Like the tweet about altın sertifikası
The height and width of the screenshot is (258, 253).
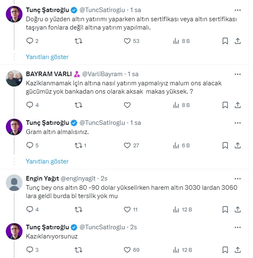[x=128, y=41]
